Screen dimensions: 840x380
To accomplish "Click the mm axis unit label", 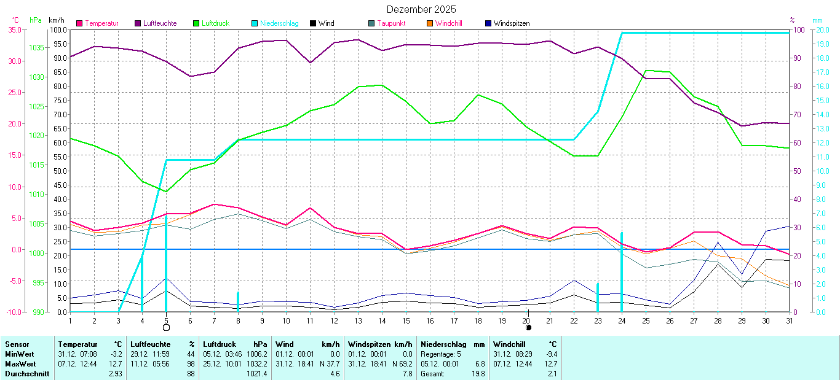I will coord(817,20).
